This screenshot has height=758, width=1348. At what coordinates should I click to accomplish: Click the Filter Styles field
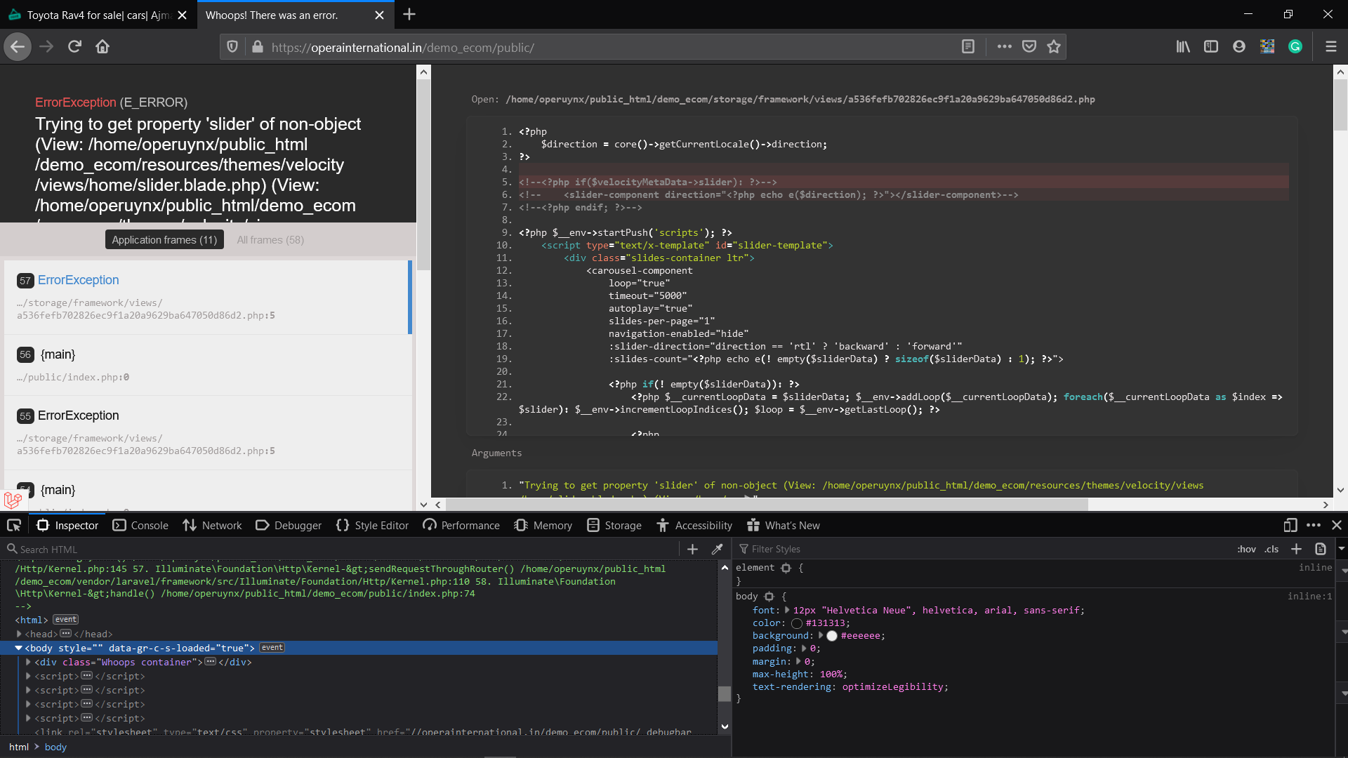(x=983, y=549)
